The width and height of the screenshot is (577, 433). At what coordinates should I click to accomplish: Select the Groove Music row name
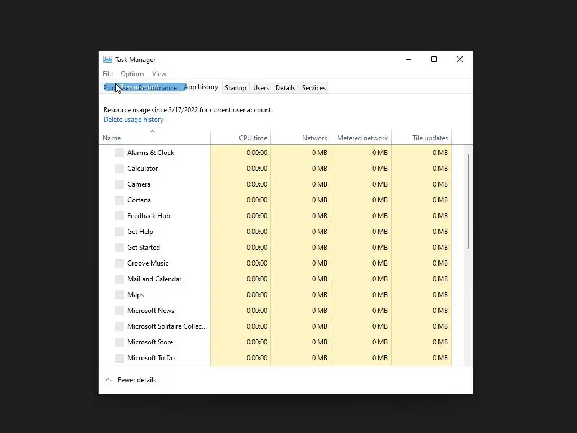(x=148, y=263)
